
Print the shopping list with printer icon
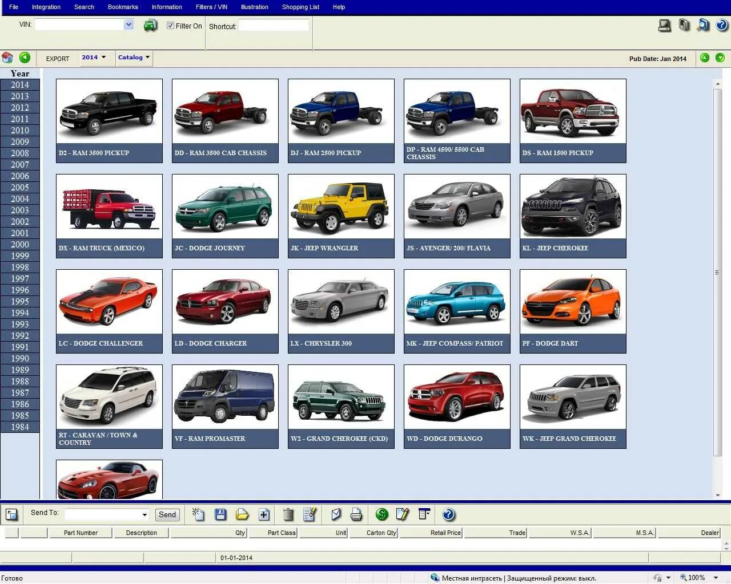point(356,514)
